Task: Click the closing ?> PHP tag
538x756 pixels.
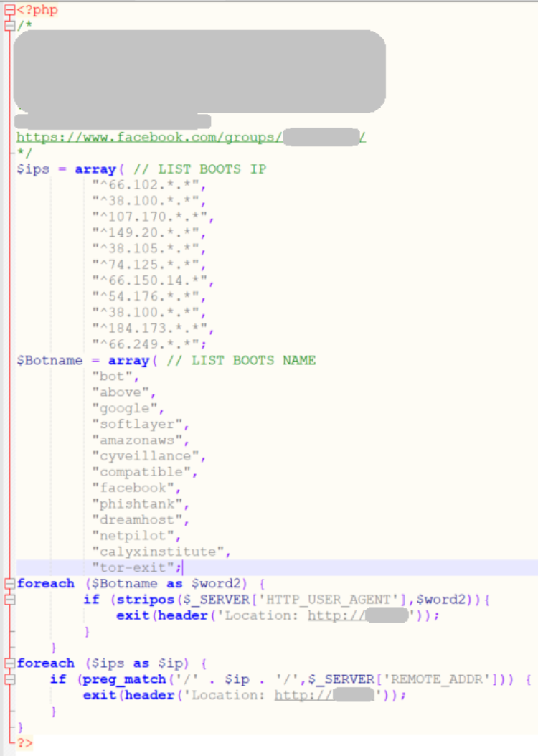Action: [24, 743]
